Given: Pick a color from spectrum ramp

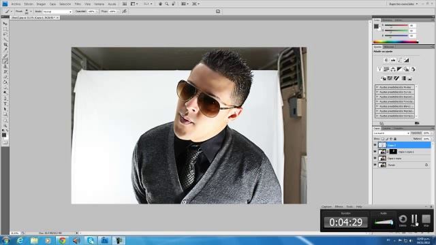Looking at the screenshot, I should 396,42.
